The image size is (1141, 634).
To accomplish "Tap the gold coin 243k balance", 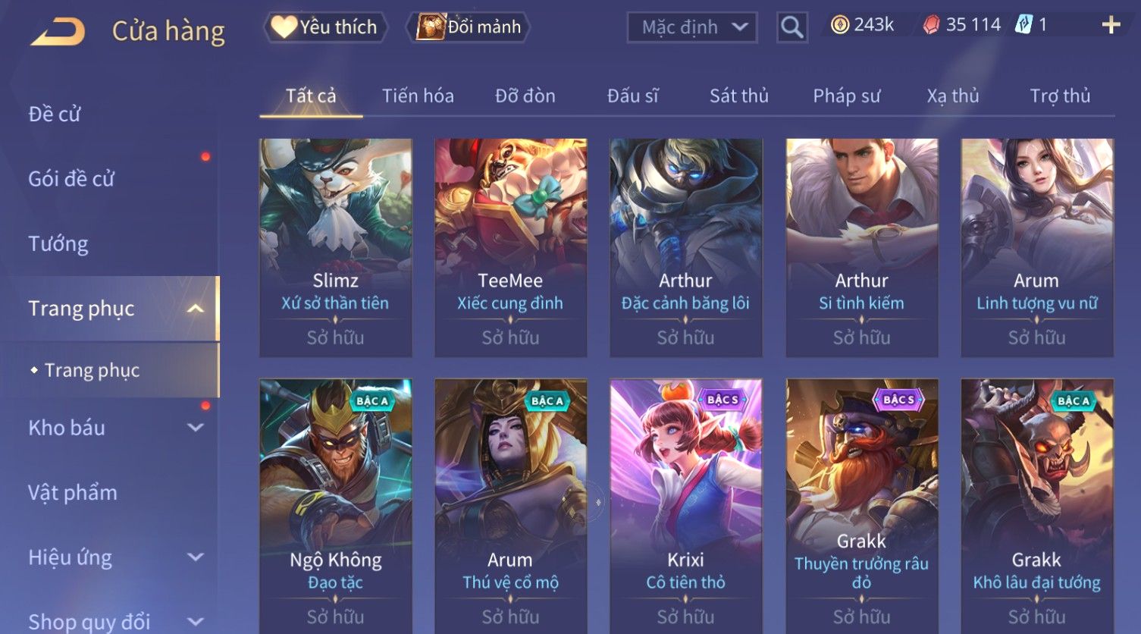I will (862, 25).
